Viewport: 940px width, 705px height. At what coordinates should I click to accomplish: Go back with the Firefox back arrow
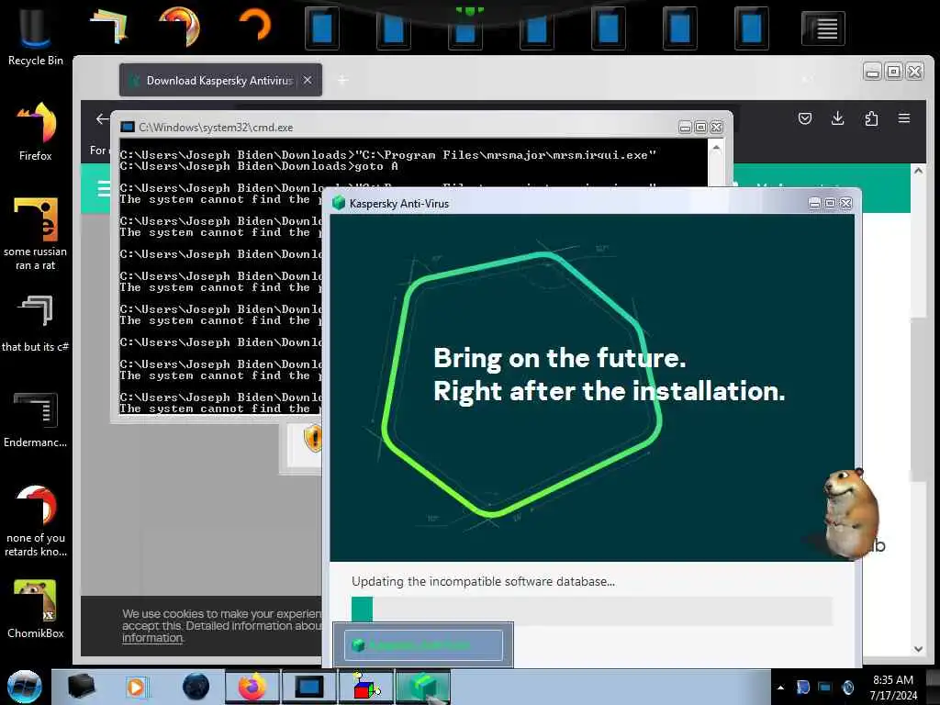pyautogui.click(x=103, y=118)
